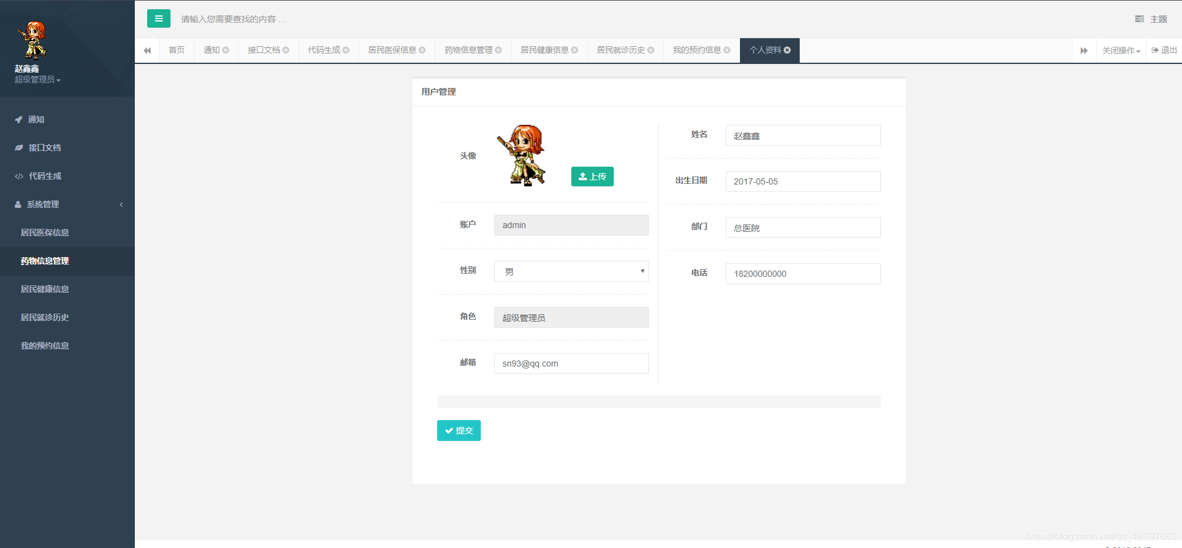
Task: Expand the 超级管理员 user menu in sidebar
Action: (x=38, y=80)
